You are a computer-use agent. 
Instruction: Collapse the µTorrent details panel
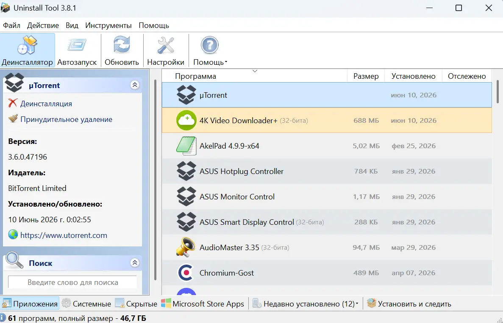[135, 85]
